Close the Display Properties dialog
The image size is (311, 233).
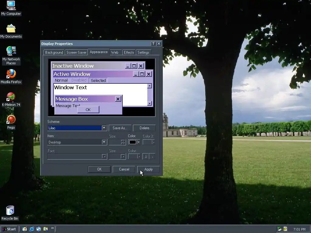(159, 44)
